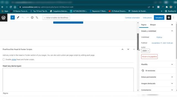The width and height of the screenshot is (177, 99).
Task: Open the three-dot options menu in editor
Action: tap(173, 18)
